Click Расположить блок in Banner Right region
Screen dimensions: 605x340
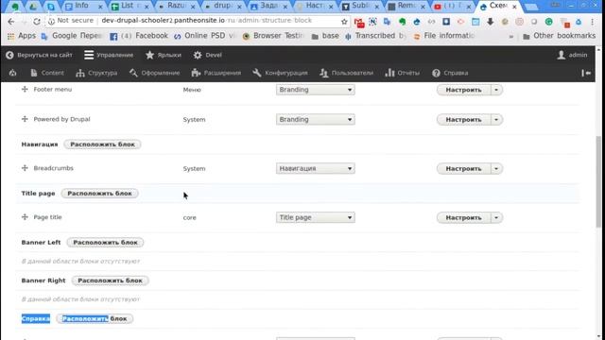coord(110,280)
